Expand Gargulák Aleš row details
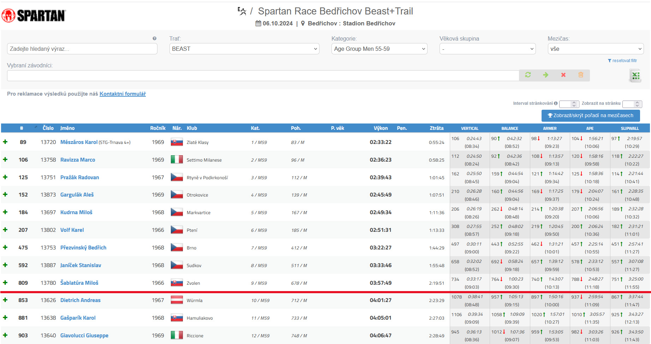Viewport: 651px width, 344px height. point(5,194)
